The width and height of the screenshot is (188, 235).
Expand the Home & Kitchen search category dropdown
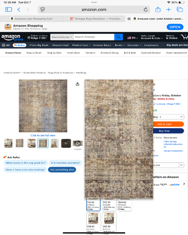pyautogui.click(x=62, y=37)
